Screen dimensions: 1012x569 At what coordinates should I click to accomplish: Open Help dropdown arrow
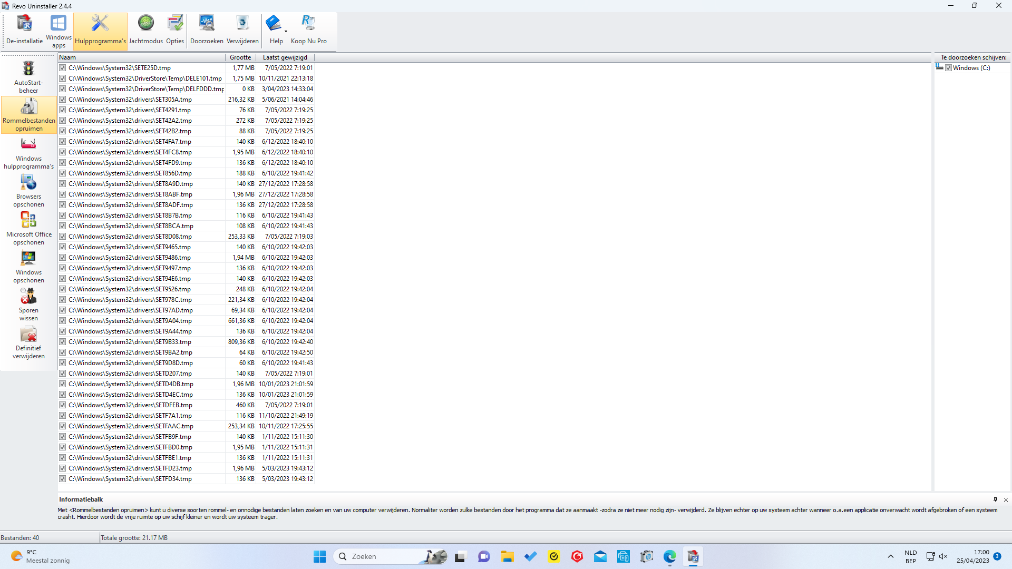click(x=286, y=32)
